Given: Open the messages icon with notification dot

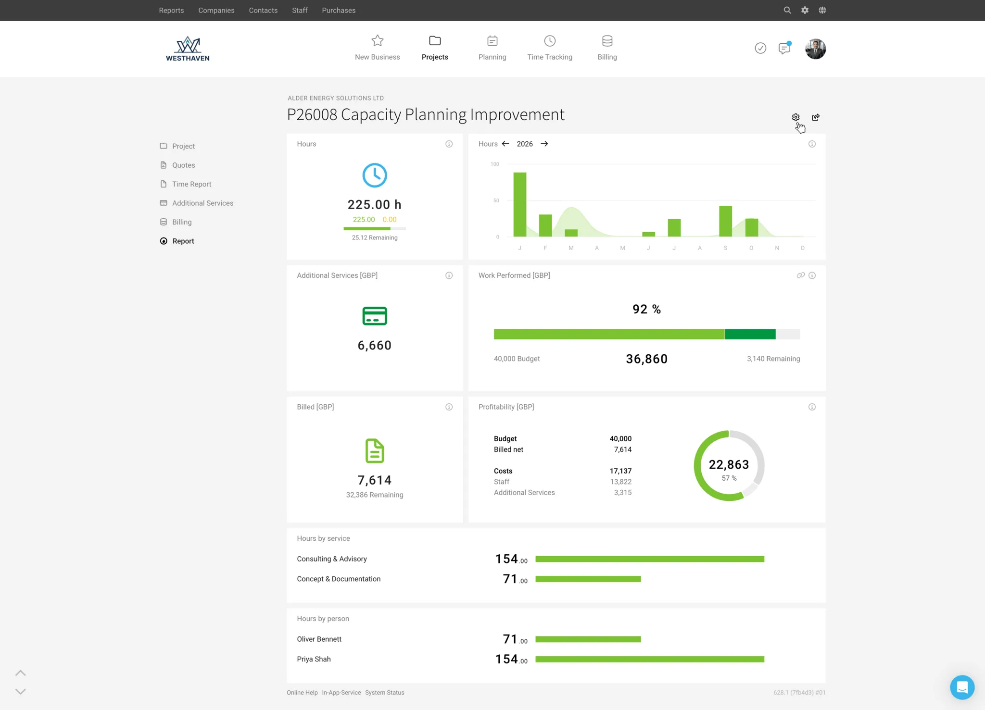Looking at the screenshot, I should coord(784,48).
